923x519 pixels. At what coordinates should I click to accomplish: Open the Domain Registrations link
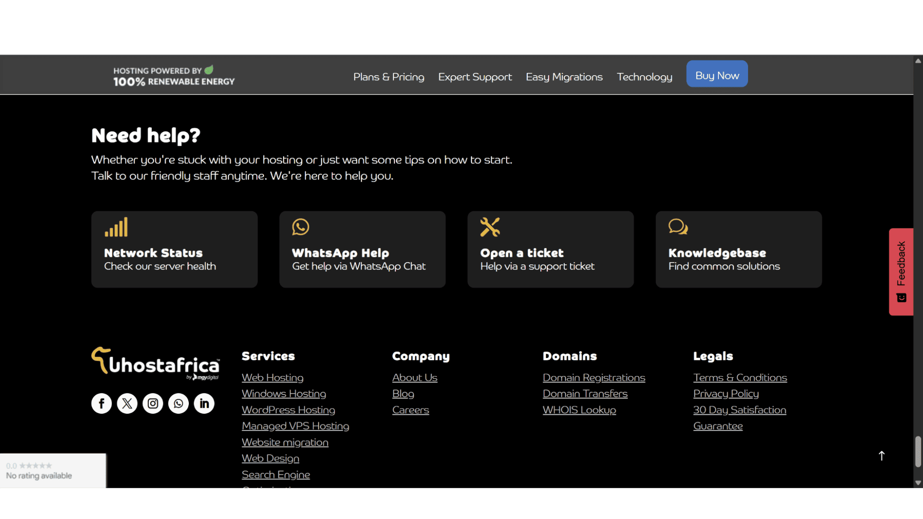tap(594, 377)
